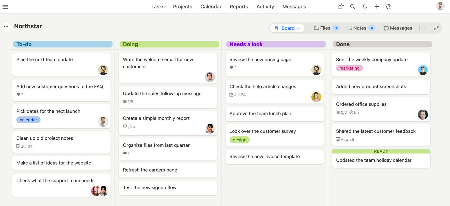
Task: Go to the Tasks menu
Action: tap(158, 6)
